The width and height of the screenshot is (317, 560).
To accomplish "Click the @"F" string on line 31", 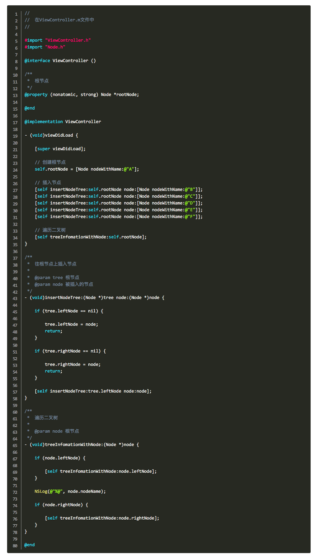I will (x=190, y=217).
